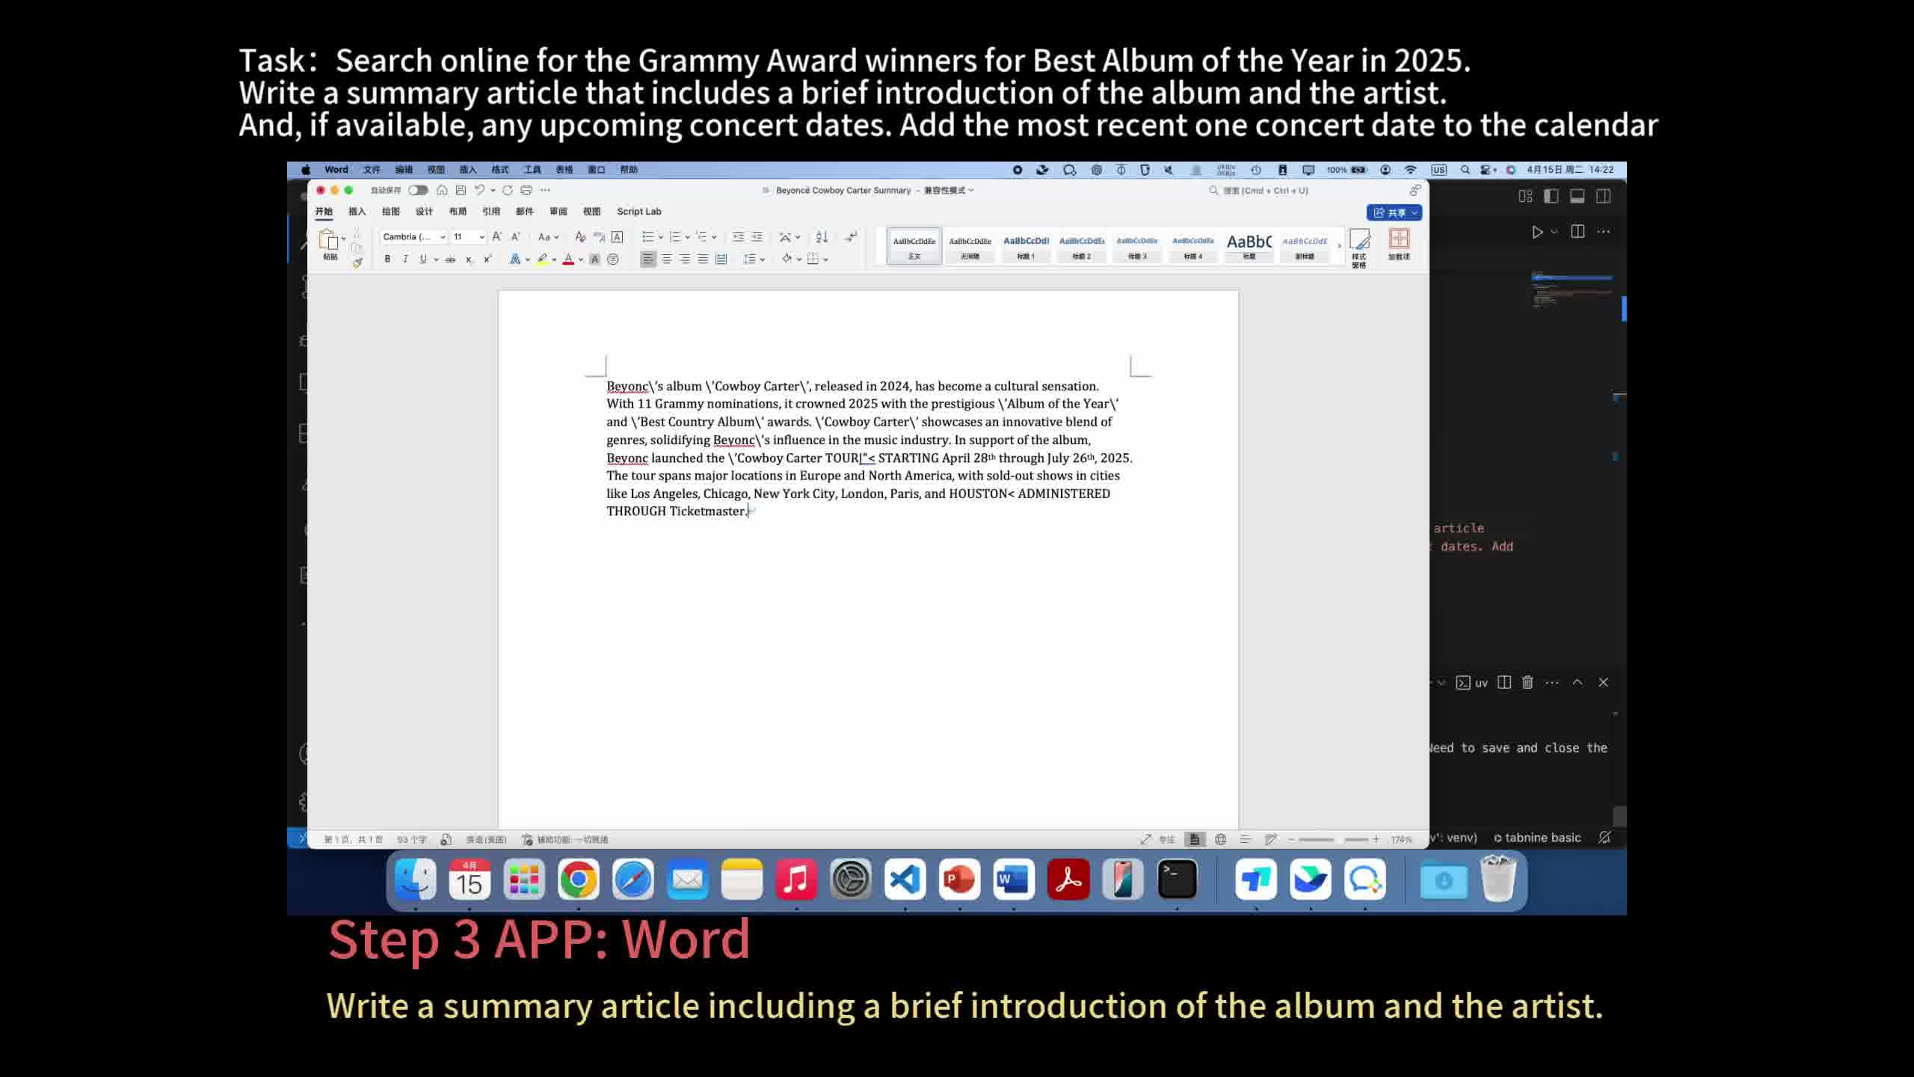Increase the paragraph indent
The width and height of the screenshot is (1914, 1077).
[x=757, y=237]
